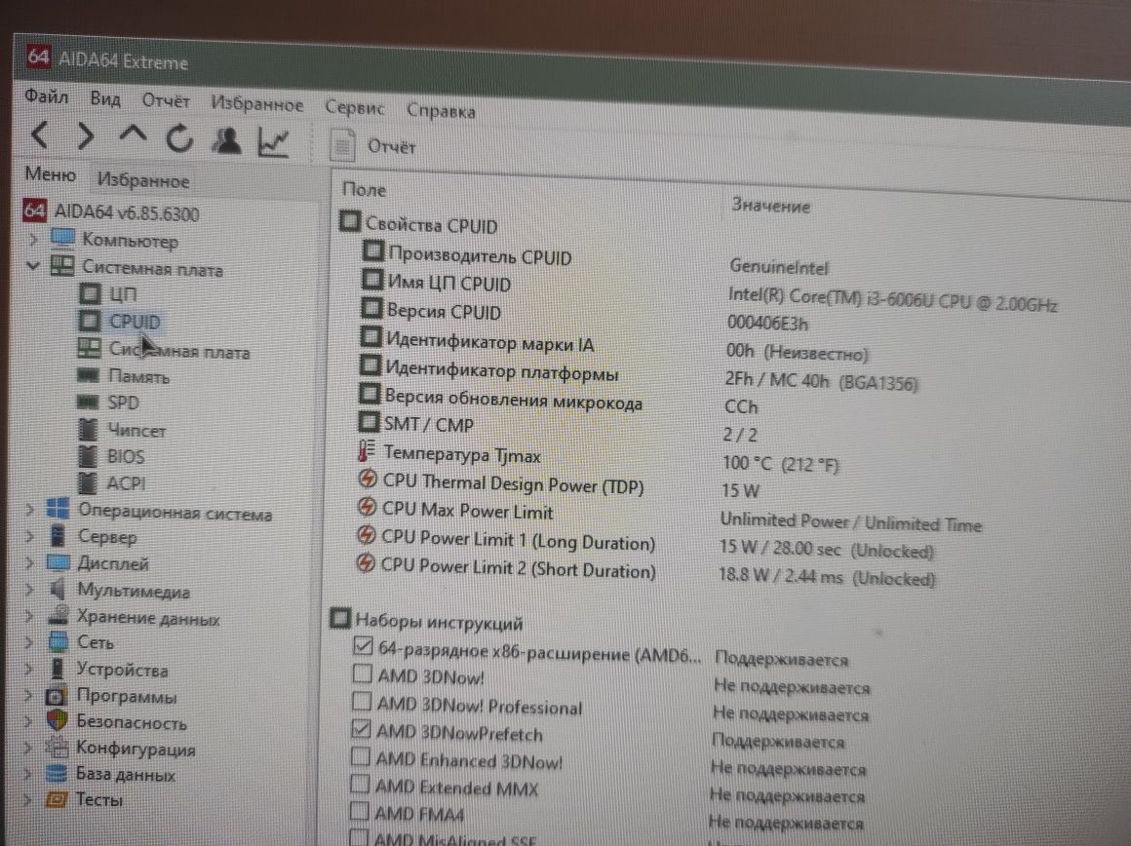Click the Программы icon in the tree
This screenshot has height=846, width=1131.
[x=57, y=696]
